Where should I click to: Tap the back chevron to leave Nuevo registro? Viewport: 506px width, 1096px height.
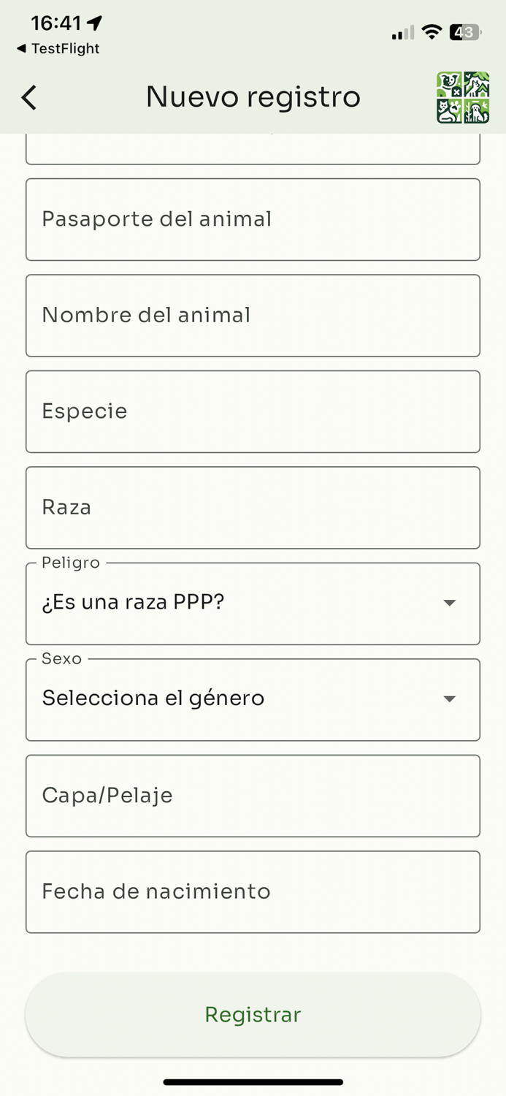(28, 97)
